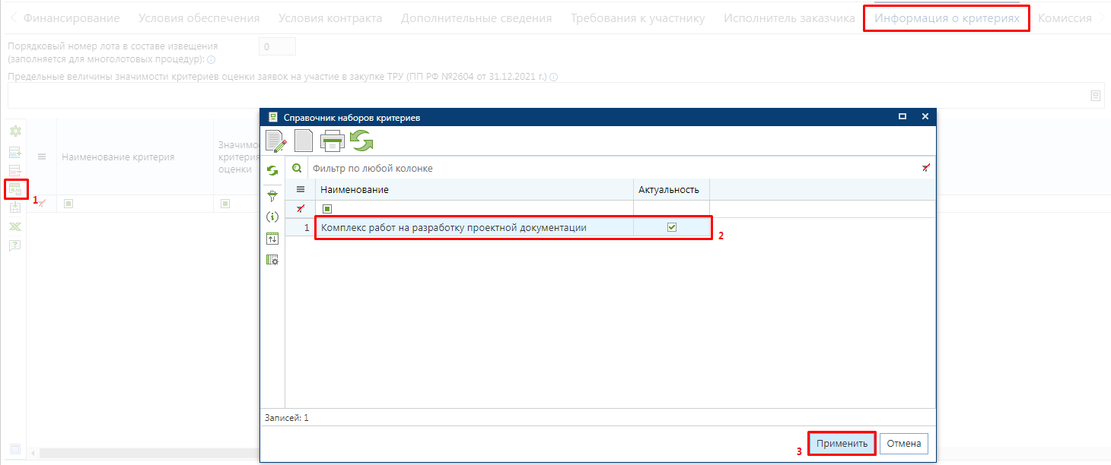Toggle Актуальность checkbox for Комплекс работ row
The width and height of the screenshot is (1111, 465).
[x=671, y=227]
